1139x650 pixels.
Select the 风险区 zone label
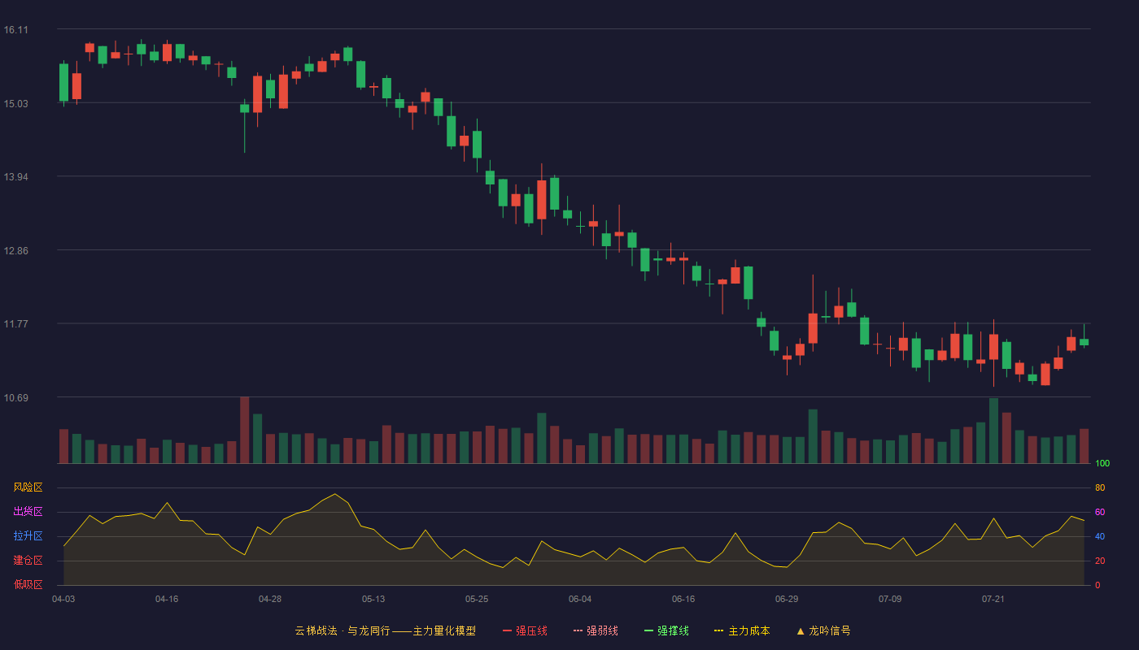28,487
